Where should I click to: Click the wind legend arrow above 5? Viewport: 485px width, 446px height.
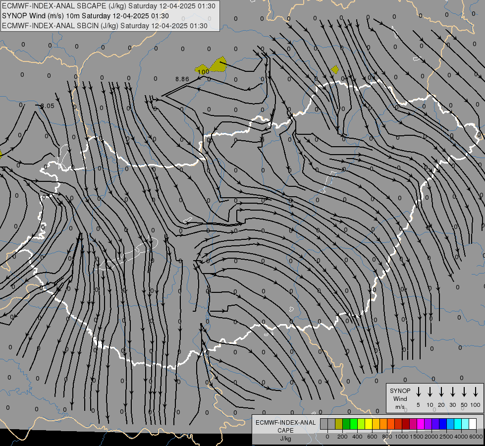click(x=418, y=392)
